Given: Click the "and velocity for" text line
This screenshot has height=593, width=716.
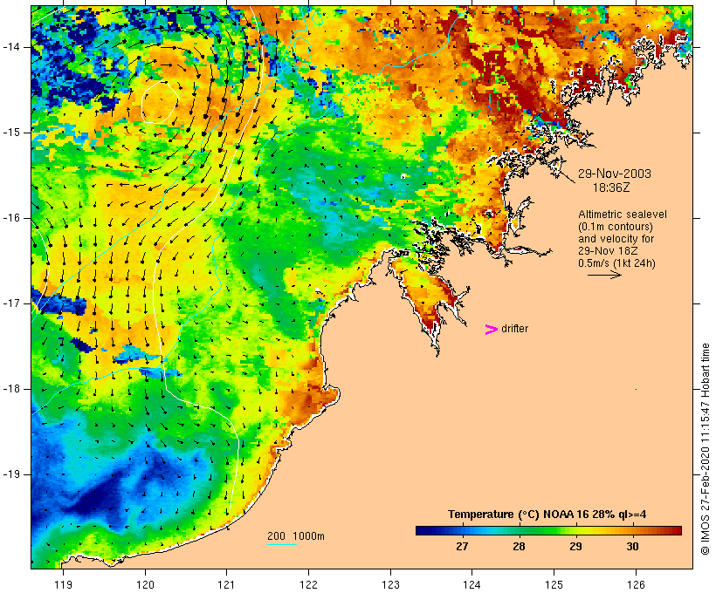Looking at the screenshot, I should pyautogui.click(x=616, y=239).
